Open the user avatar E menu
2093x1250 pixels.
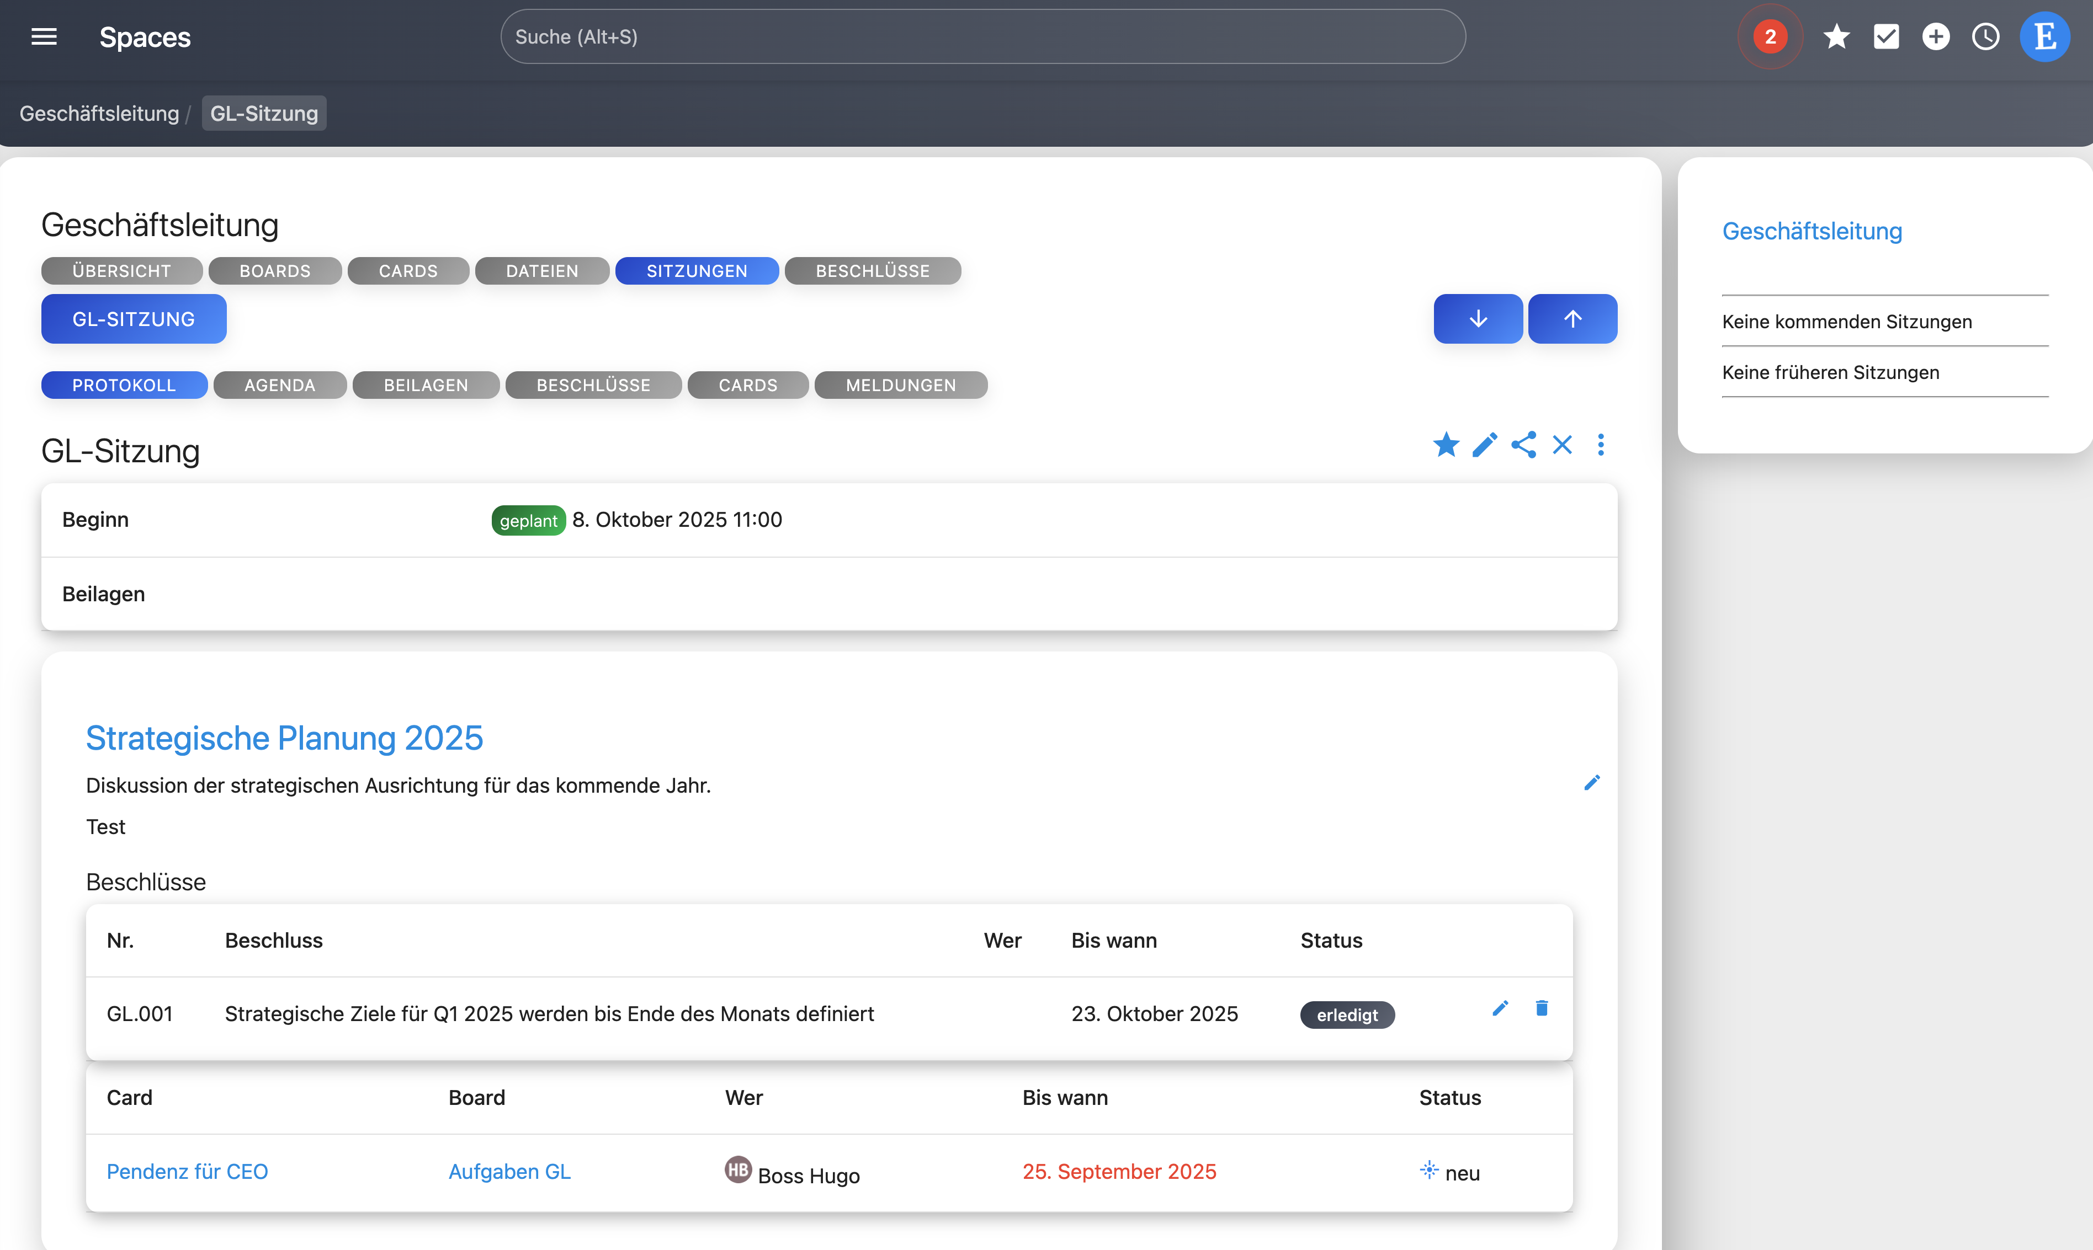(x=2044, y=37)
